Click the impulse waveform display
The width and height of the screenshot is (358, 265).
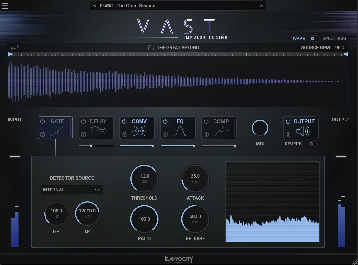click(178, 82)
